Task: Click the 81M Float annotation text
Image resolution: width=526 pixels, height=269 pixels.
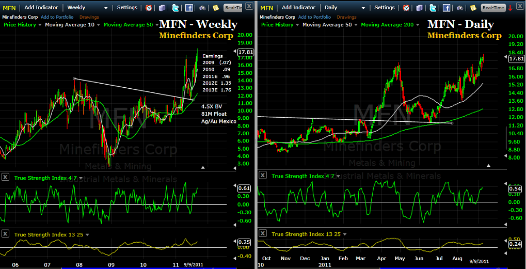Action: tap(214, 114)
